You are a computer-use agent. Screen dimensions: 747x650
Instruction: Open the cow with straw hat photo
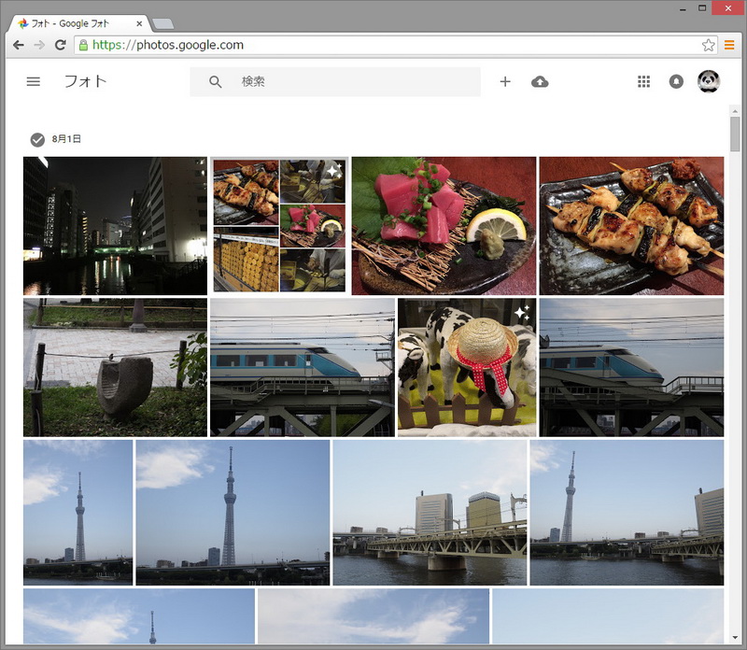click(x=467, y=367)
